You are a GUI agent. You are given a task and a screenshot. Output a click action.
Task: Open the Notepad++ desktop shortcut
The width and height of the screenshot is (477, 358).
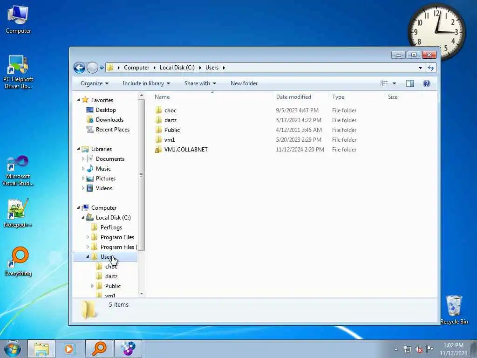point(18,213)
